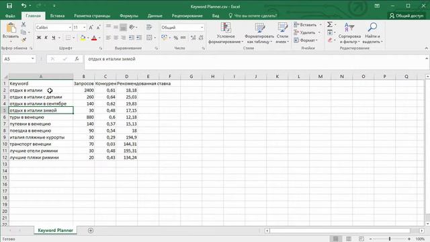Image resolution: width=430 pixels, height=242 pixels.
Task: Open the Файл tab
Action: [11, 16]
